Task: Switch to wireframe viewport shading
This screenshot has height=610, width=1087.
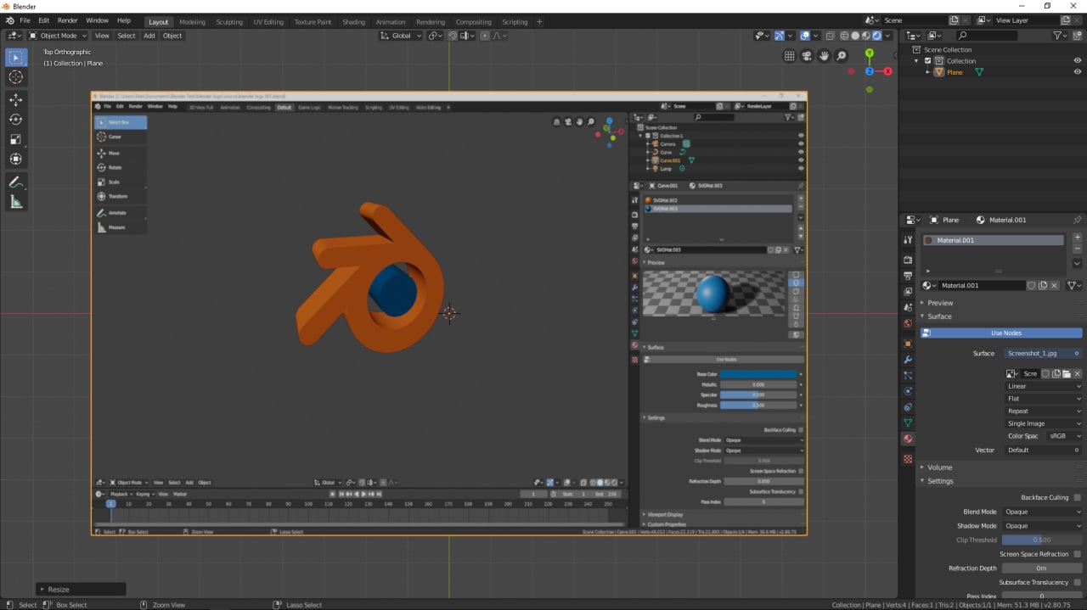Action: click(845, 36)
